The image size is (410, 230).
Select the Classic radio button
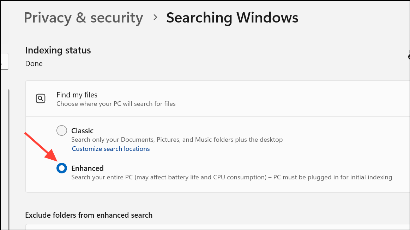(62, 130)
